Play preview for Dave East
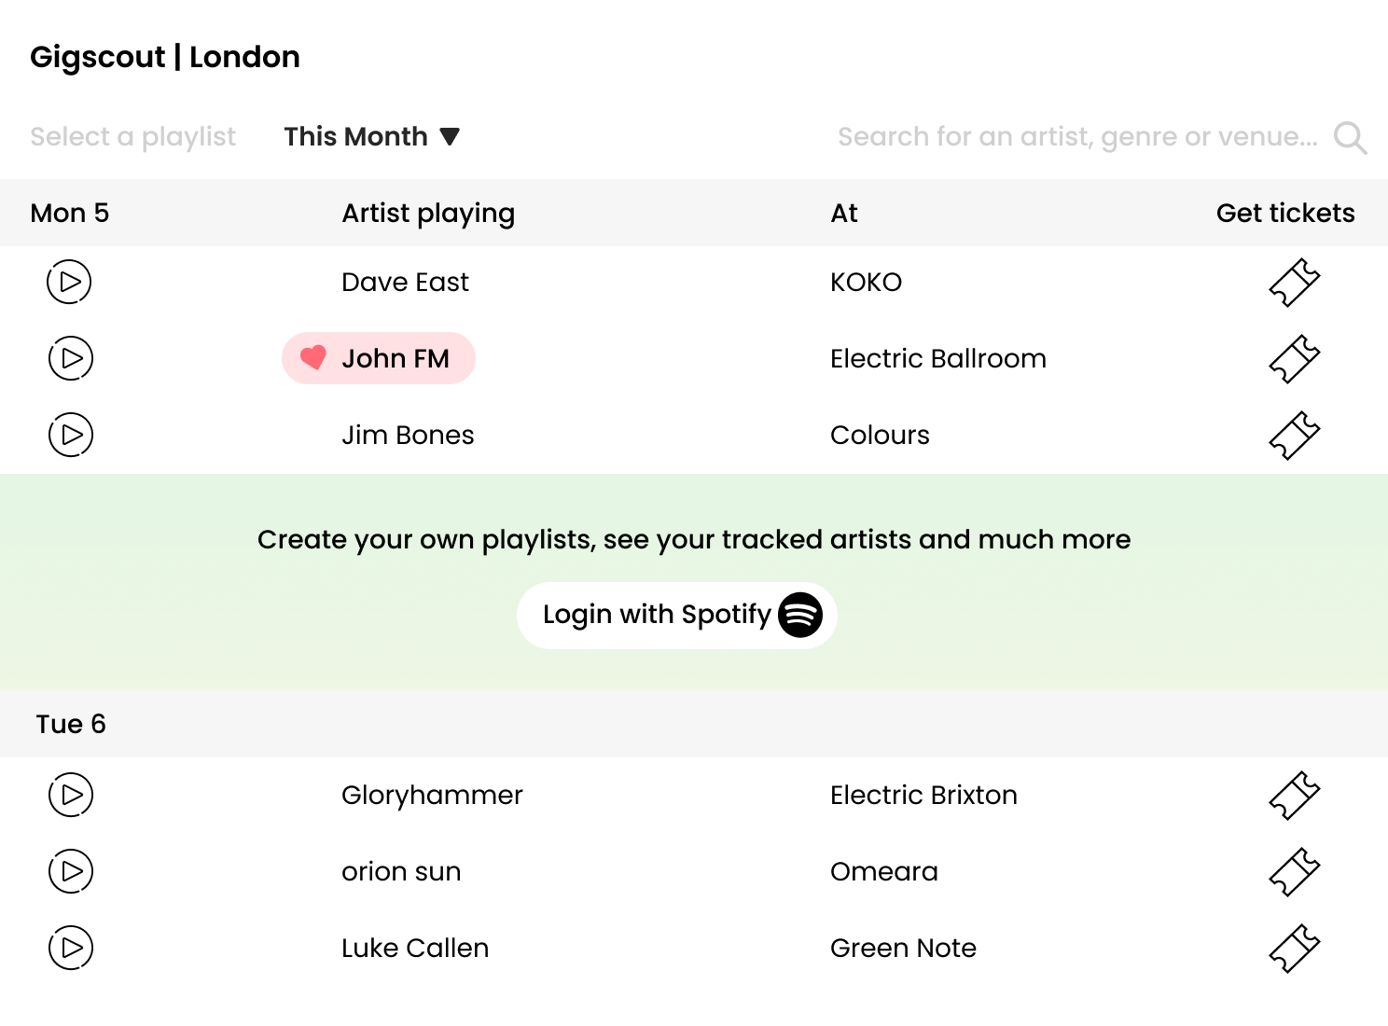Viewport: 1388px width, 1026px height. click(x=70, y=282)
